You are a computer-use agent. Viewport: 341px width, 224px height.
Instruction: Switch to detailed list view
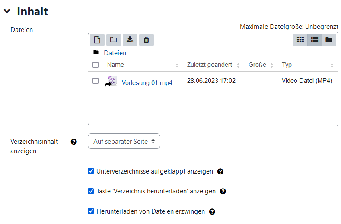click(x=314, y=40)
